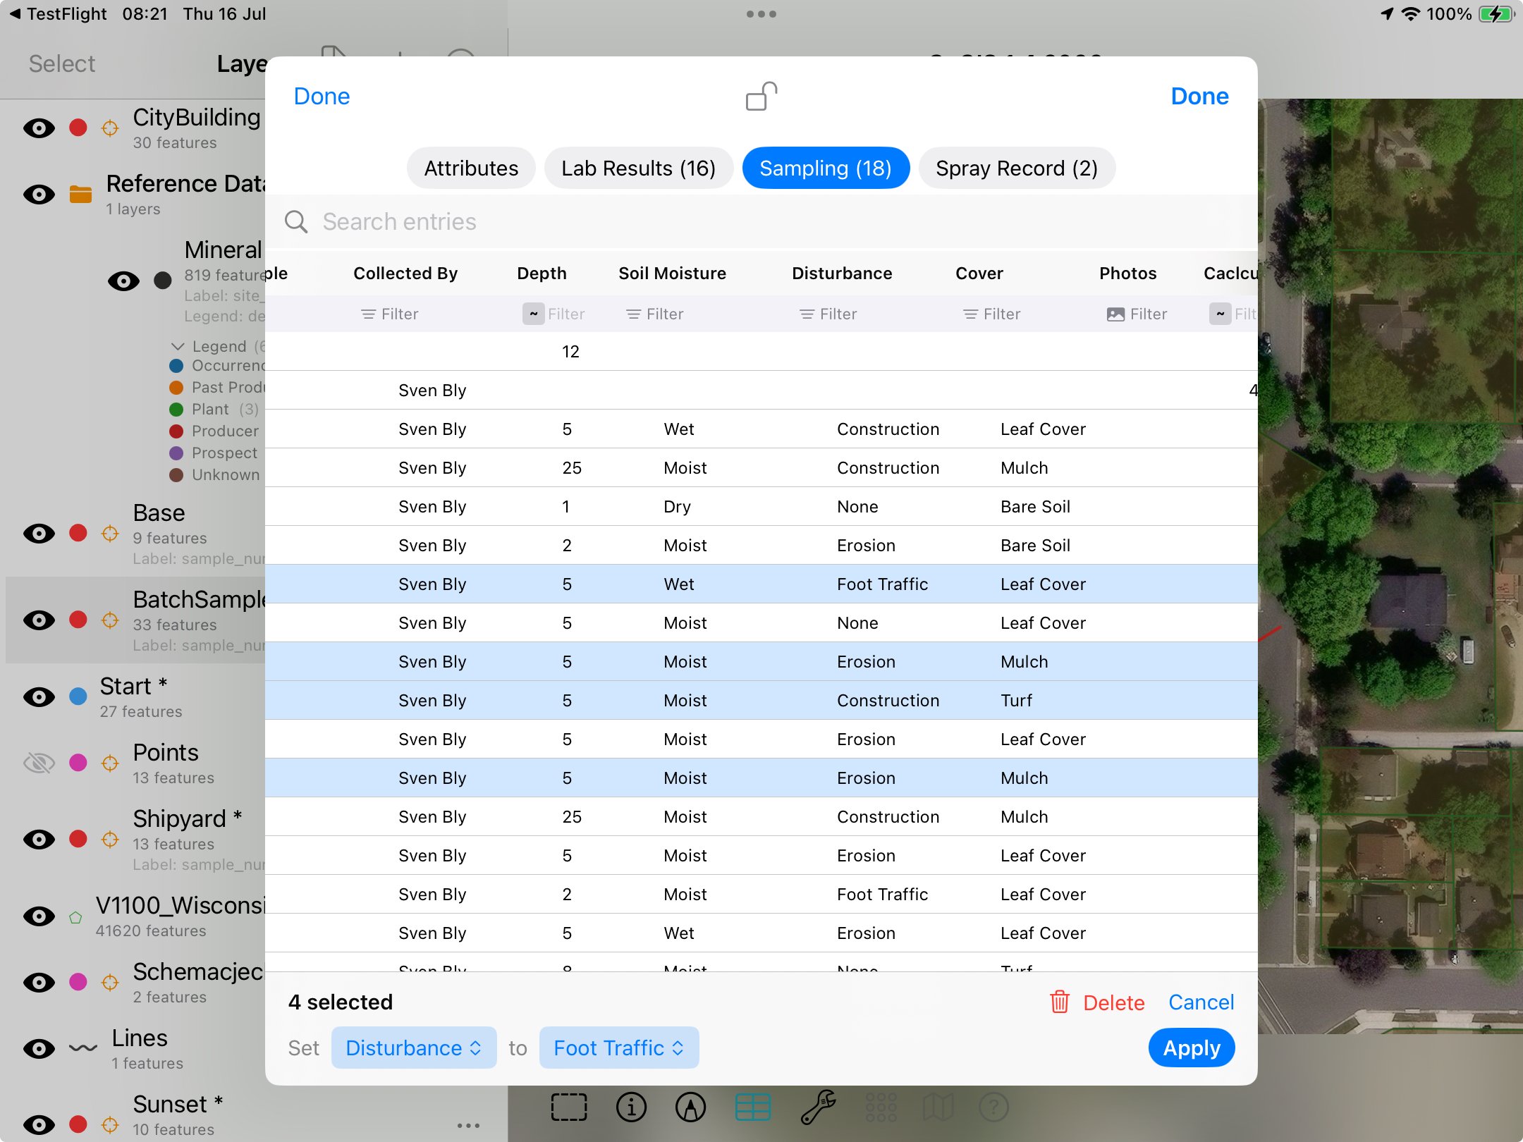The image size is (1523, 1142).
Task: Open Depth column filter operator
Action: [x=533, y=314]
